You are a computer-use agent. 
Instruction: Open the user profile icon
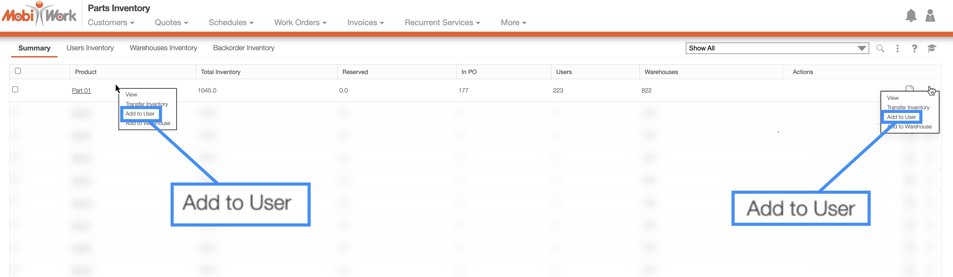click(930, 16)
